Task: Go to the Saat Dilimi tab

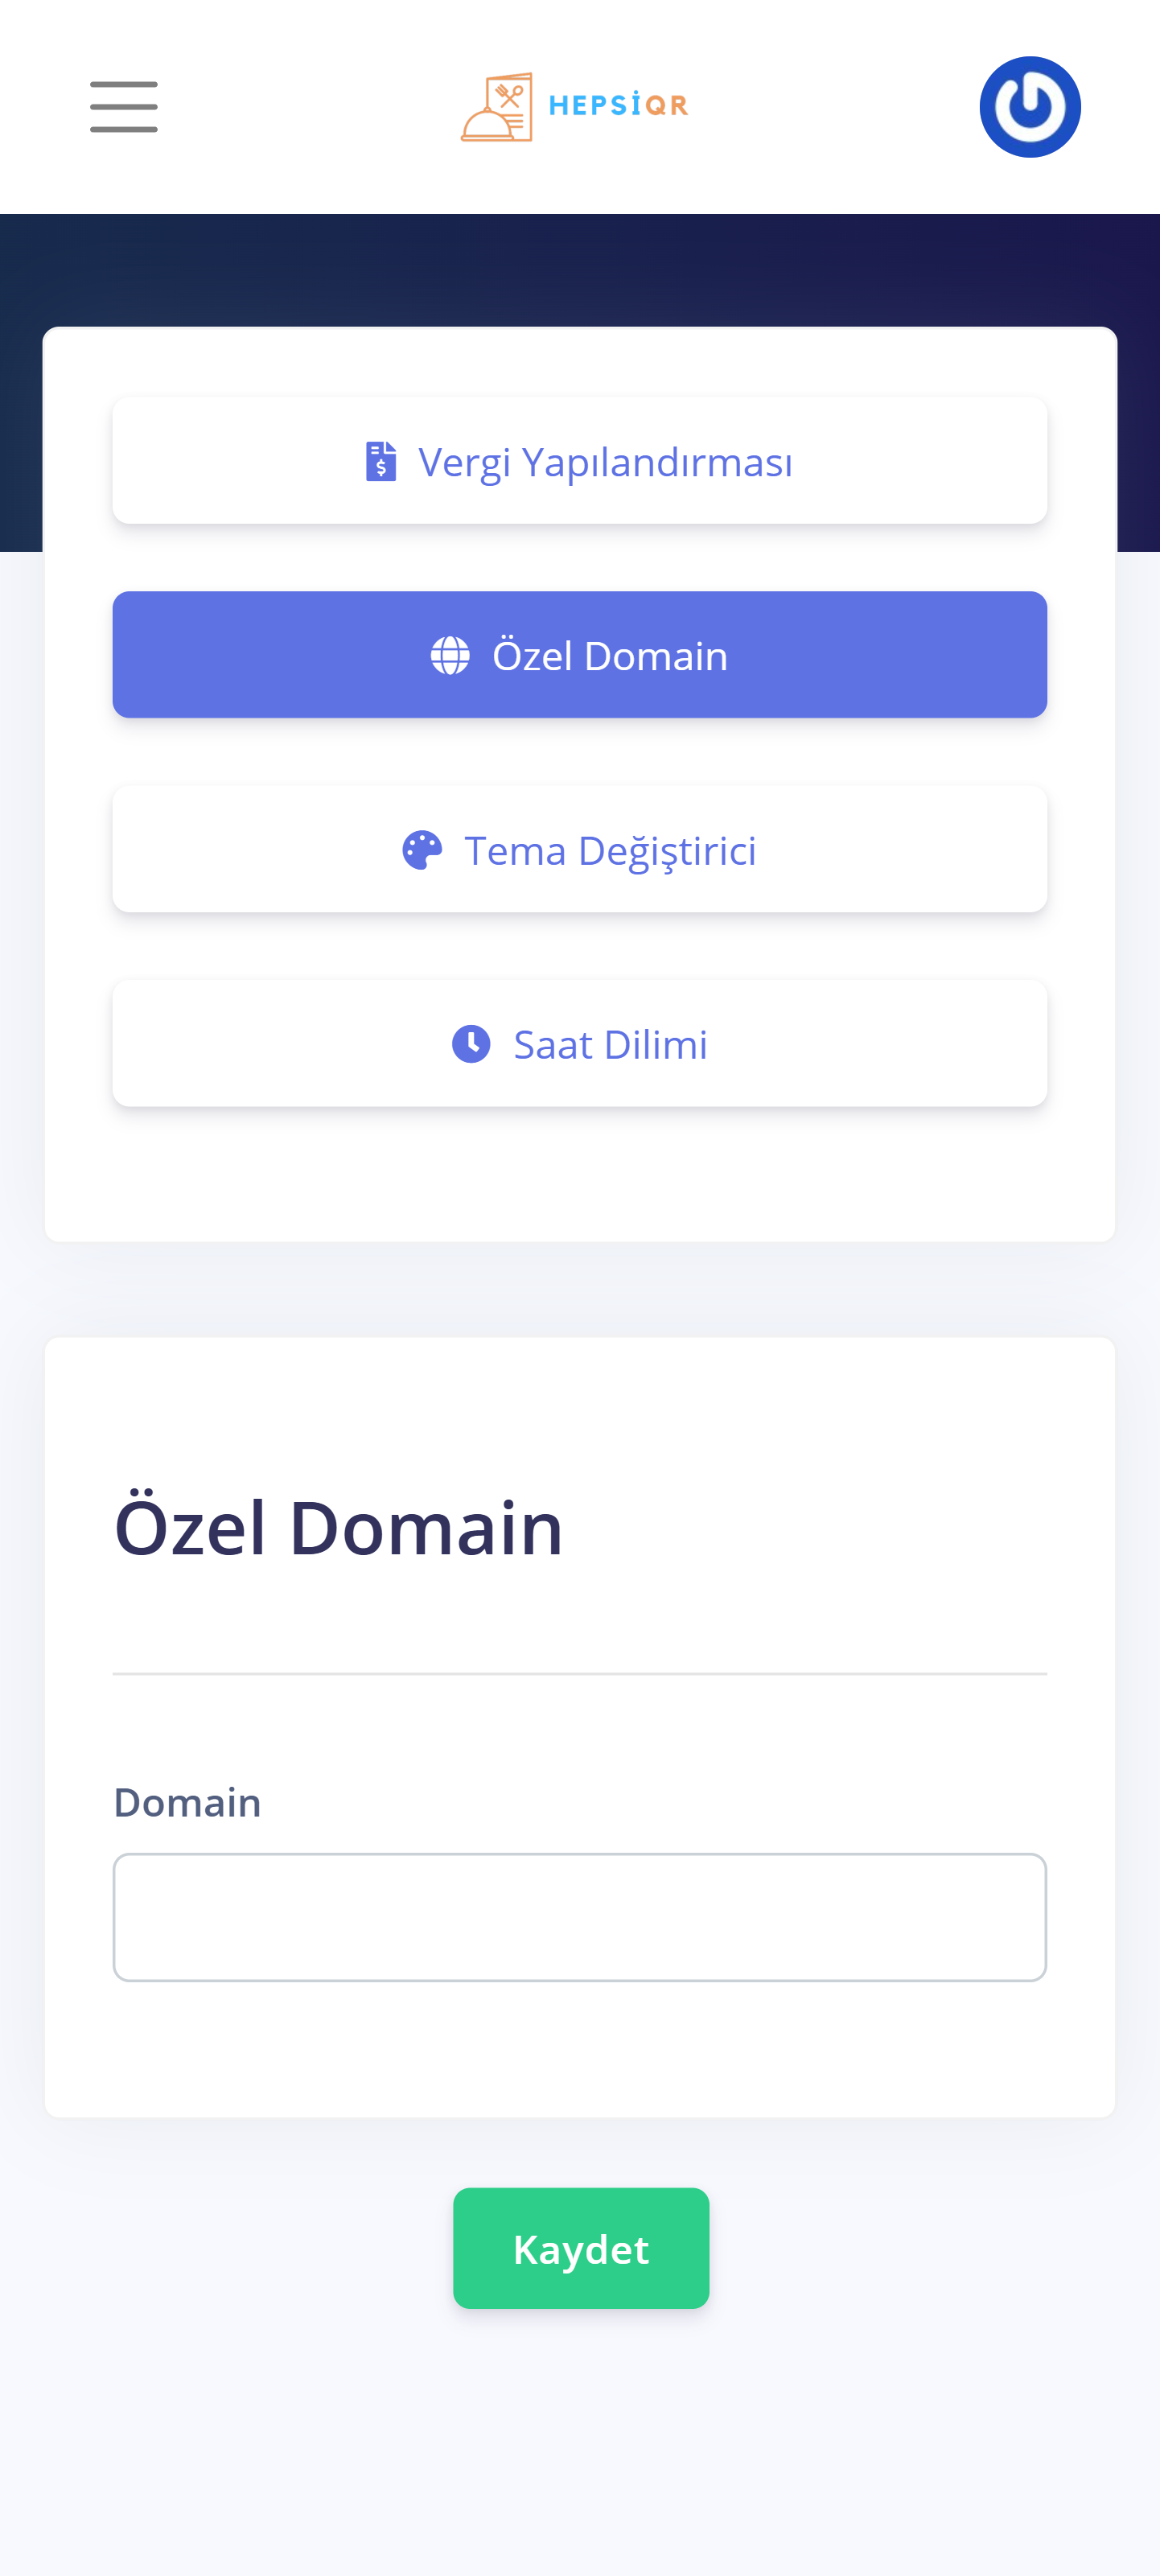Action: [610, 1044]
